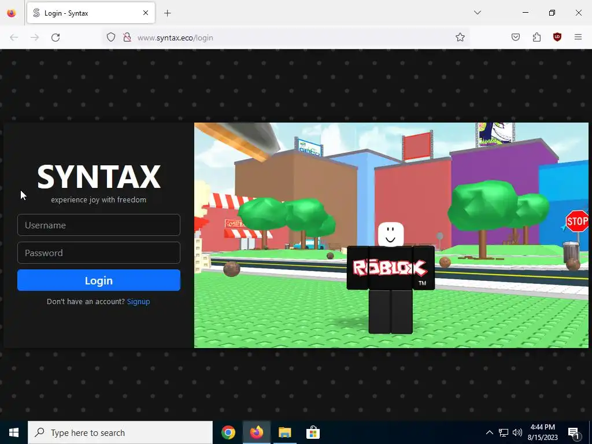The width and height of the screenshot is (592, 444).
Task: Click the 'experience joy with freedom' tagline
Action: pyautogui.click(x=98, y=199)
